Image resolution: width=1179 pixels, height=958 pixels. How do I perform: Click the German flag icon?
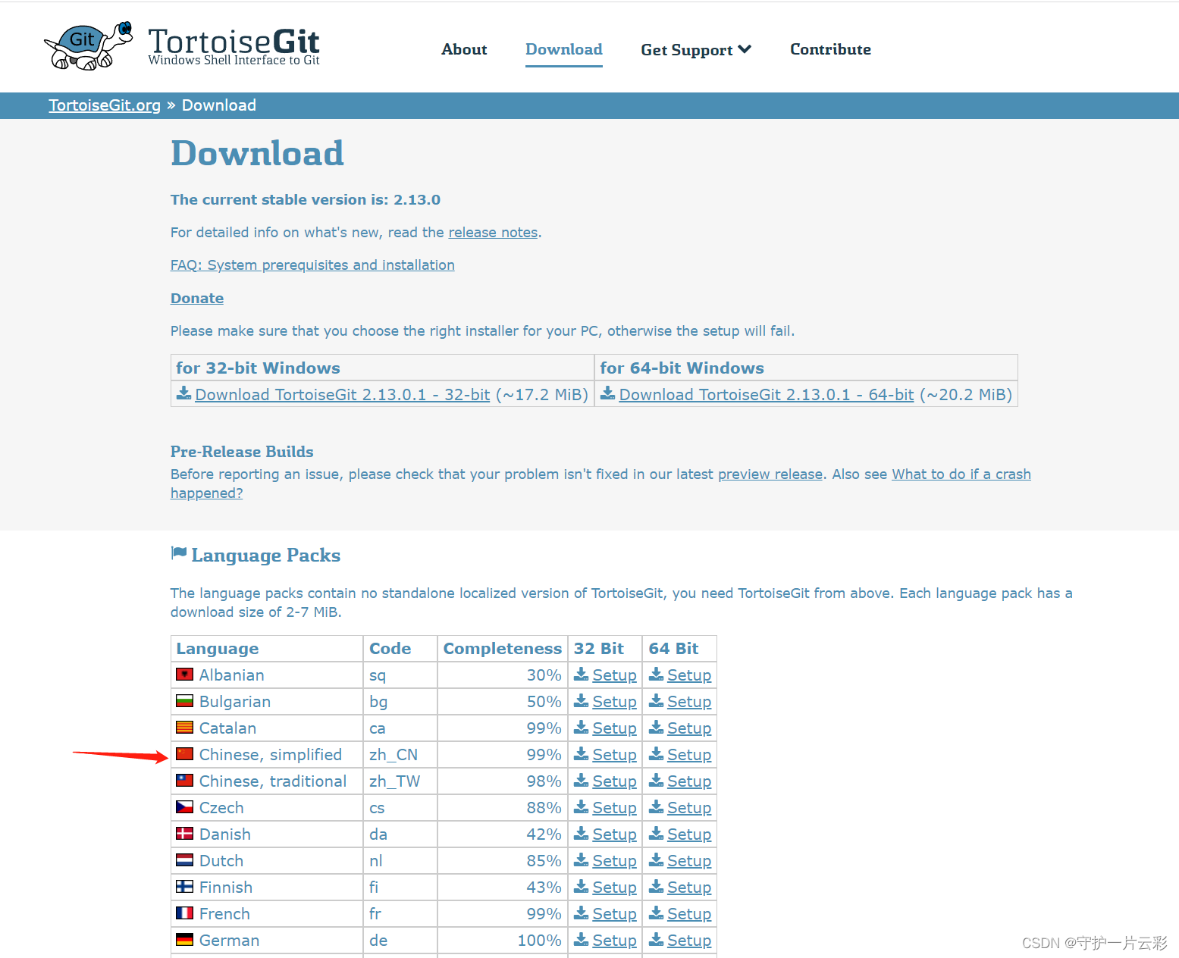click(x=184, y=939)
